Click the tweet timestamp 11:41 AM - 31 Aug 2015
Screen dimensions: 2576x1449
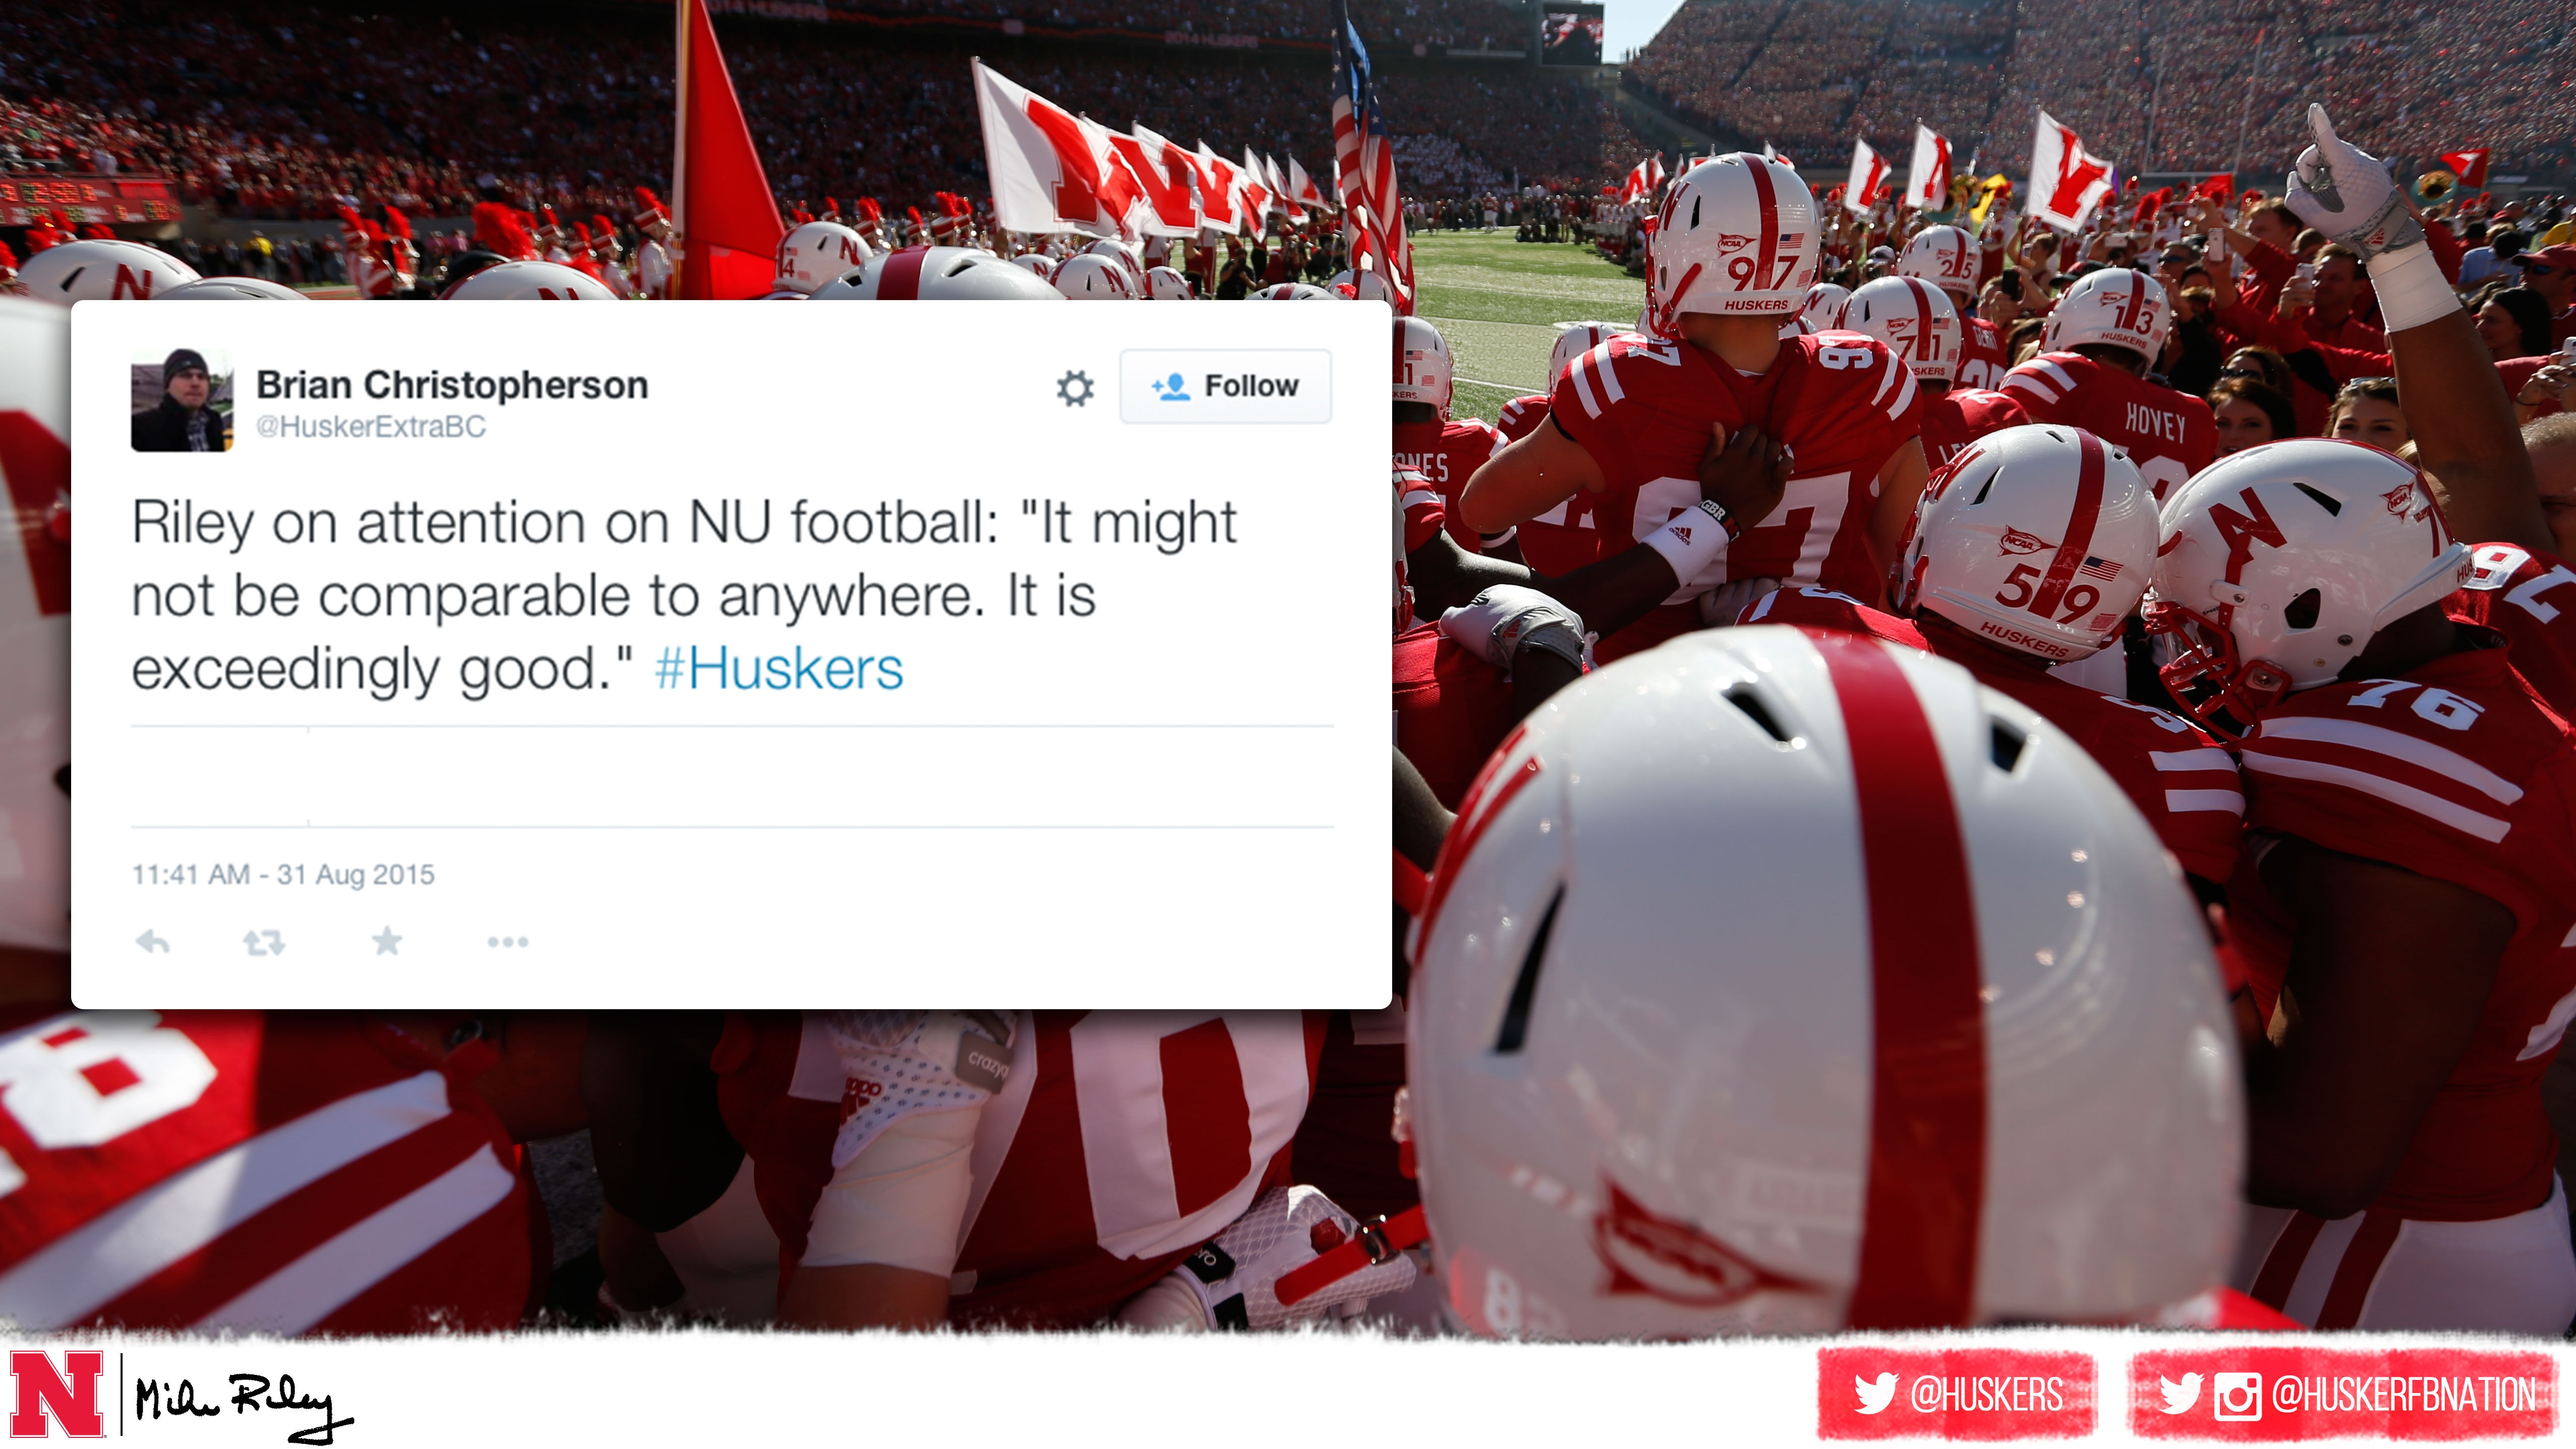pyautogui.click(x=283, y=874)
